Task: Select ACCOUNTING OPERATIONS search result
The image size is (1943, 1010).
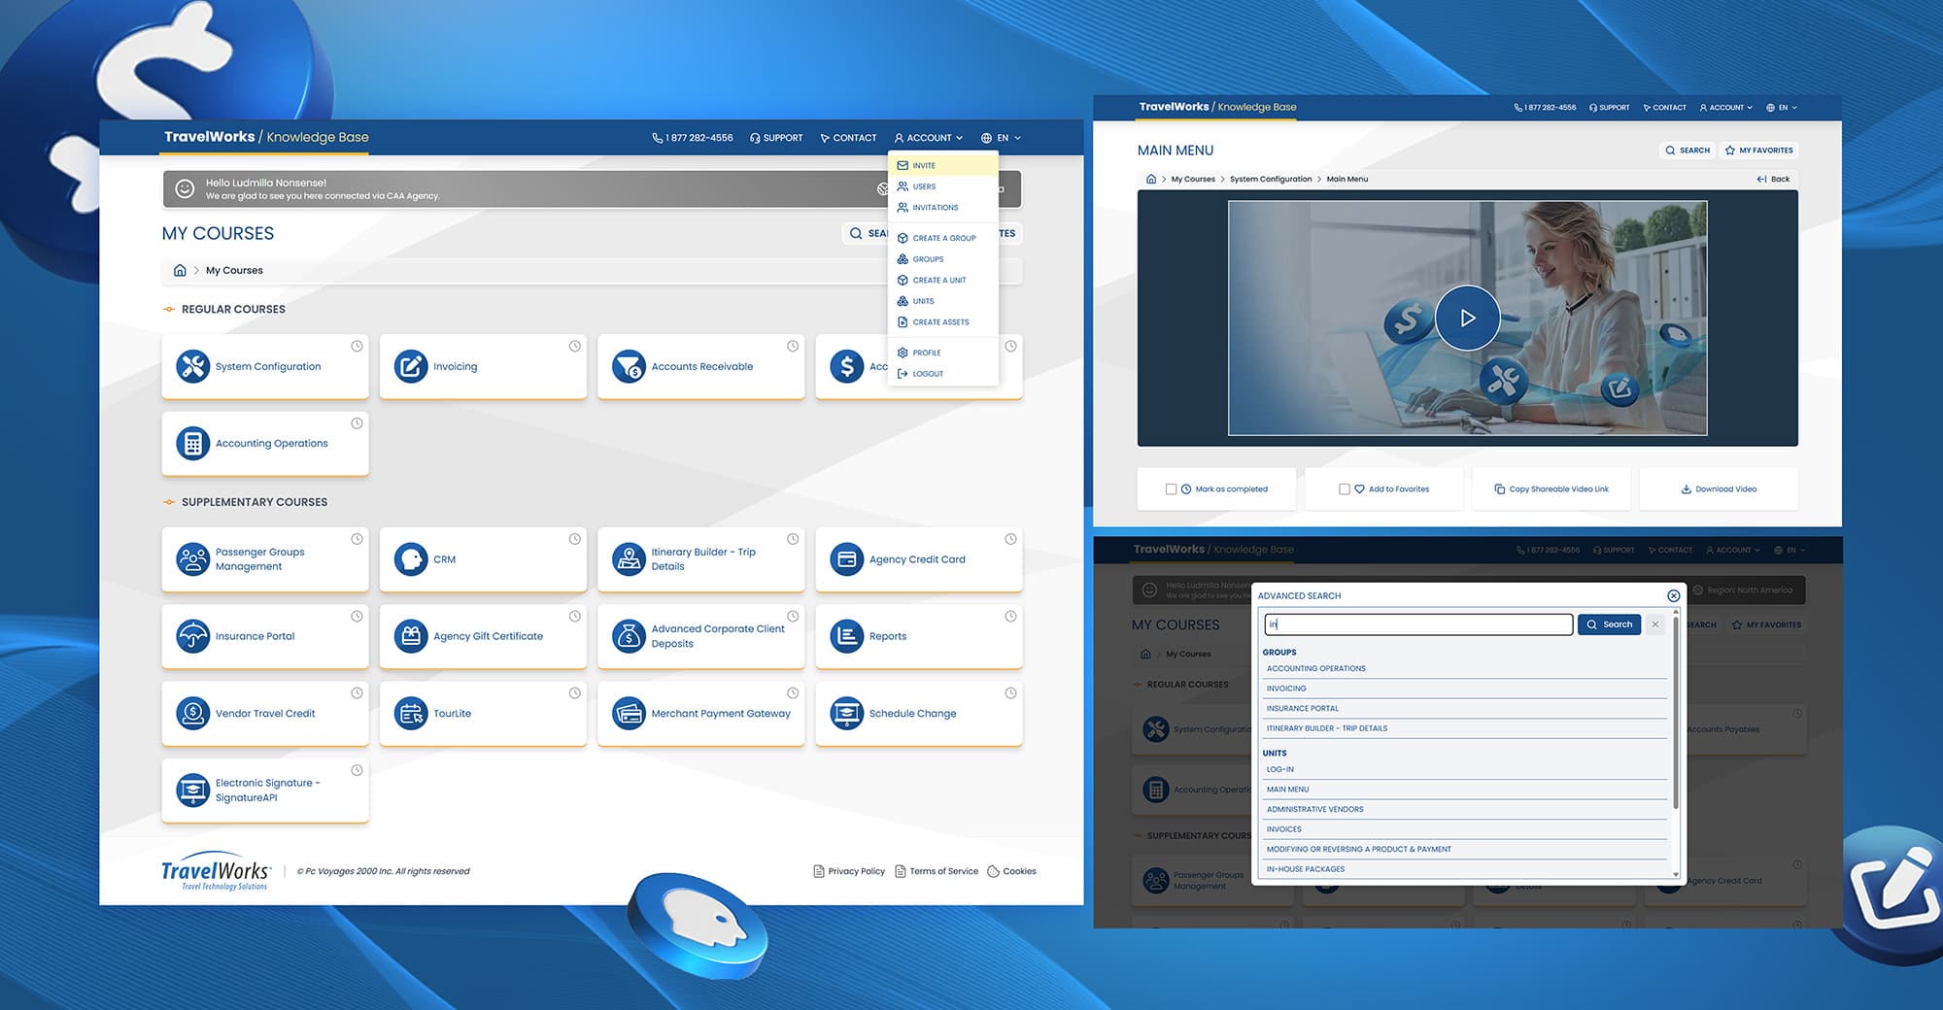Action: coord(1465,668)
